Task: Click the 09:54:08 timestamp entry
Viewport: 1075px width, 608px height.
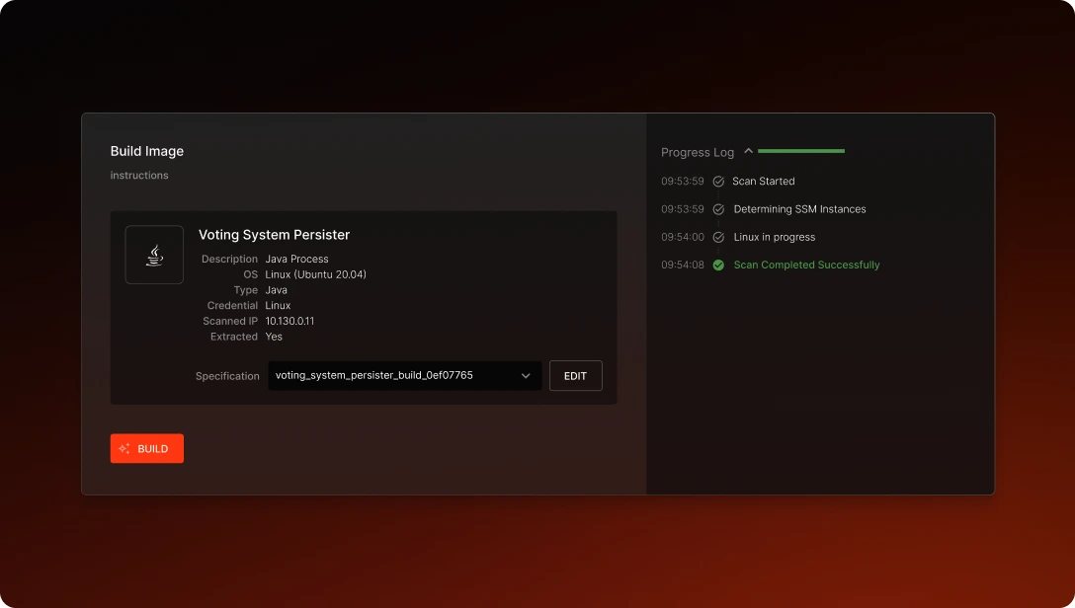Action: click(682, 265)
